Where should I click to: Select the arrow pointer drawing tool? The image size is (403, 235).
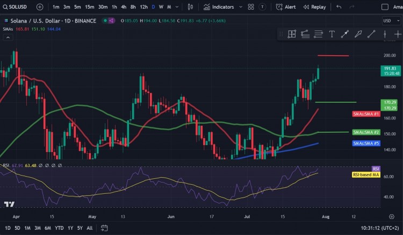(x=358, y=34)
